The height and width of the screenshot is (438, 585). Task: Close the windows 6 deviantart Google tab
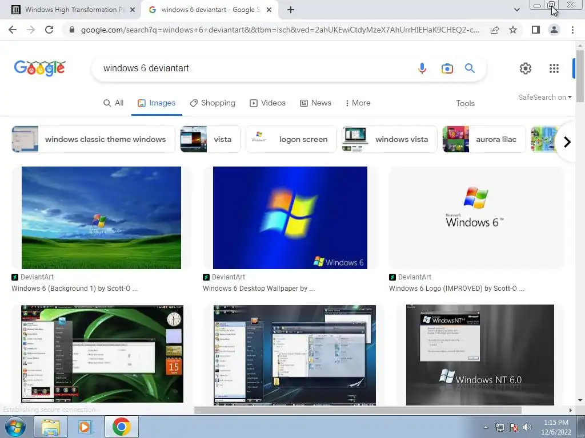pyautogui.click(x=269, y=10)
